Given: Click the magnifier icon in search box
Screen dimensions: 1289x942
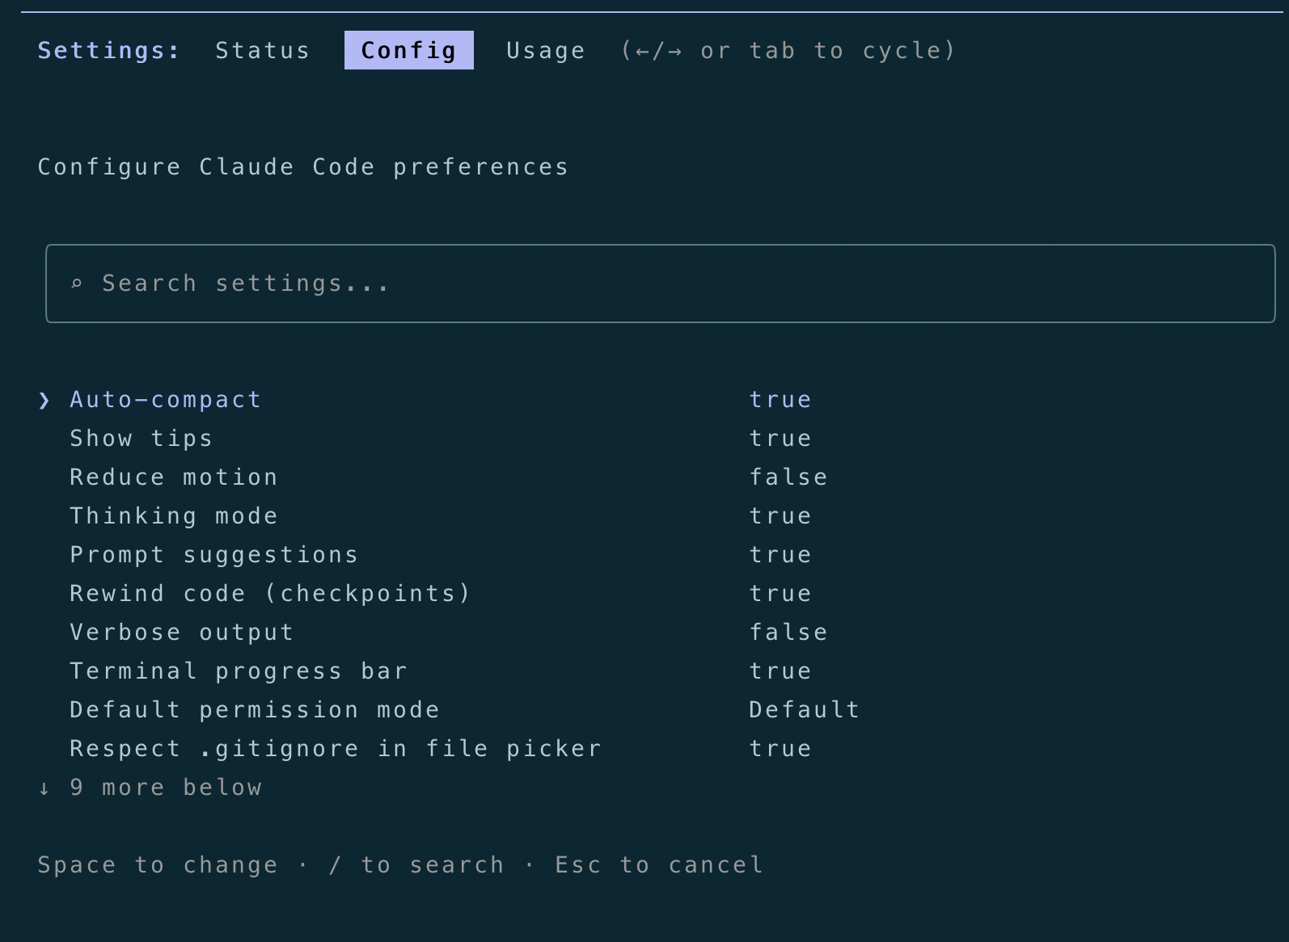Looking at the screenshot, I should [x=77, y=284].
